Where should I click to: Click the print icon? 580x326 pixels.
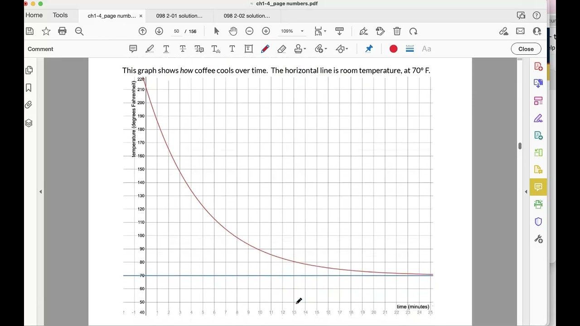click(x=63, y=31)
